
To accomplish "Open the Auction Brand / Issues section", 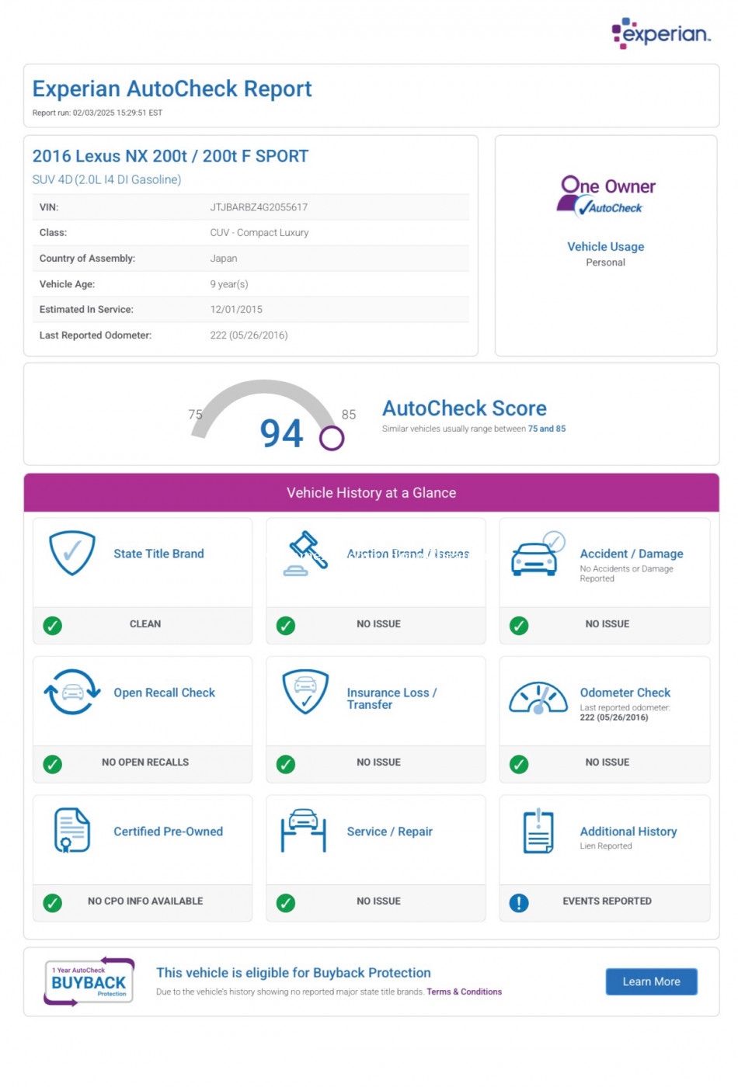I will (408, 554).
